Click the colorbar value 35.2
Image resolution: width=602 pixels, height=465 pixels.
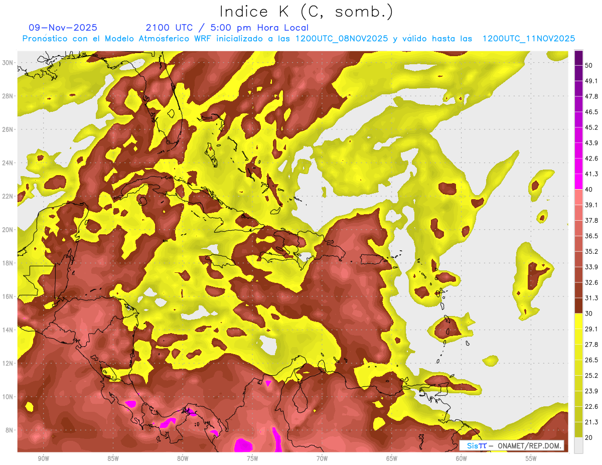point(591,251)
